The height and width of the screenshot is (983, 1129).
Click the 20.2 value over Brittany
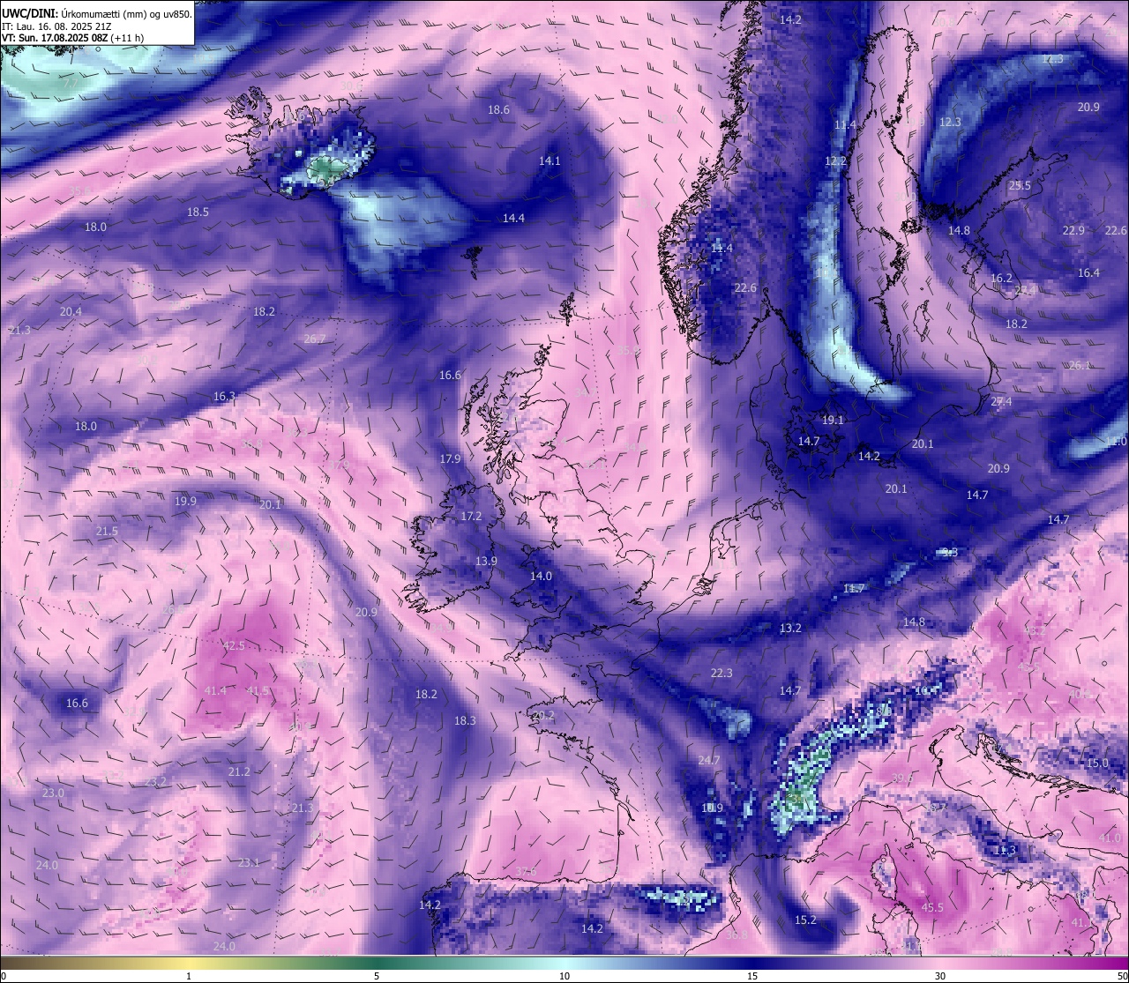point(543,715)
